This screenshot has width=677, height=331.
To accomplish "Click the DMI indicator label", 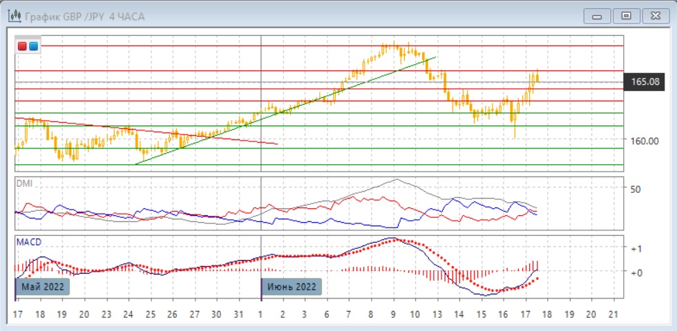I will tap(25, 184).
